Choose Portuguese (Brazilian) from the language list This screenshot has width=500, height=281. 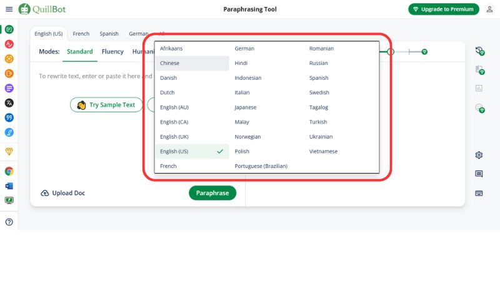tap(267, 166)
